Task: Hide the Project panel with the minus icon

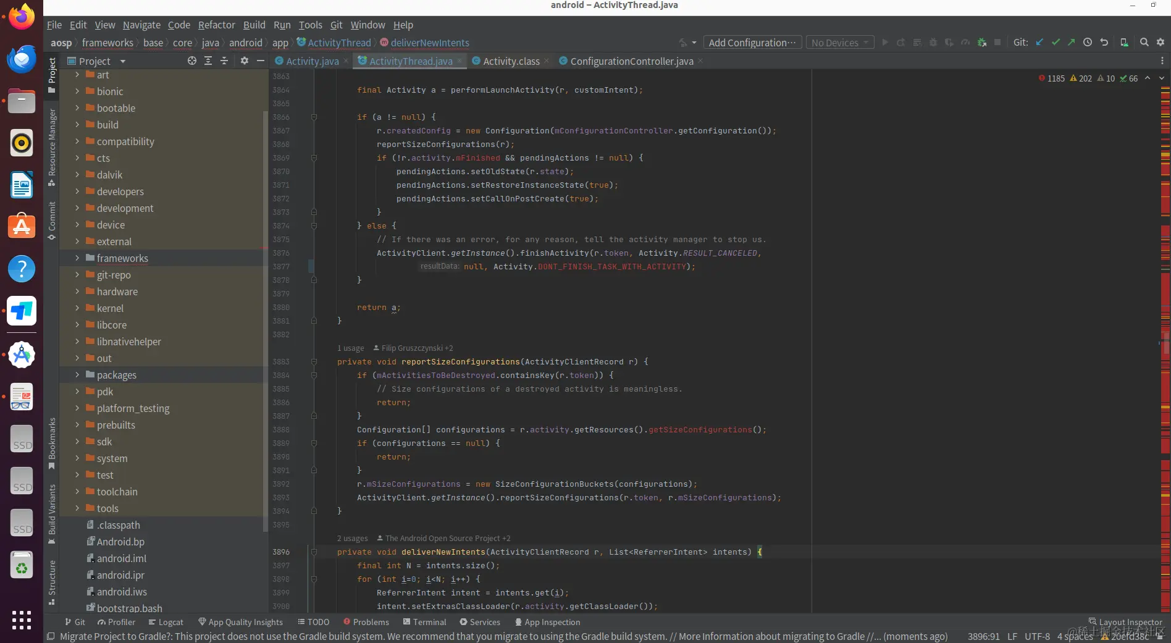Action: pos(261,61)
